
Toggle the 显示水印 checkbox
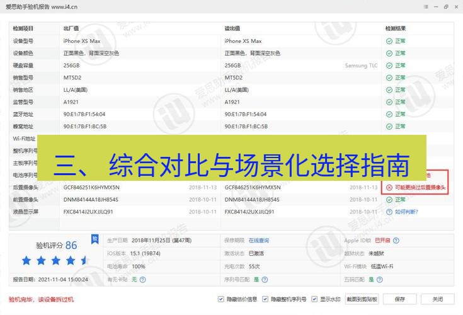pyautogui.click(x=314, y=299)
